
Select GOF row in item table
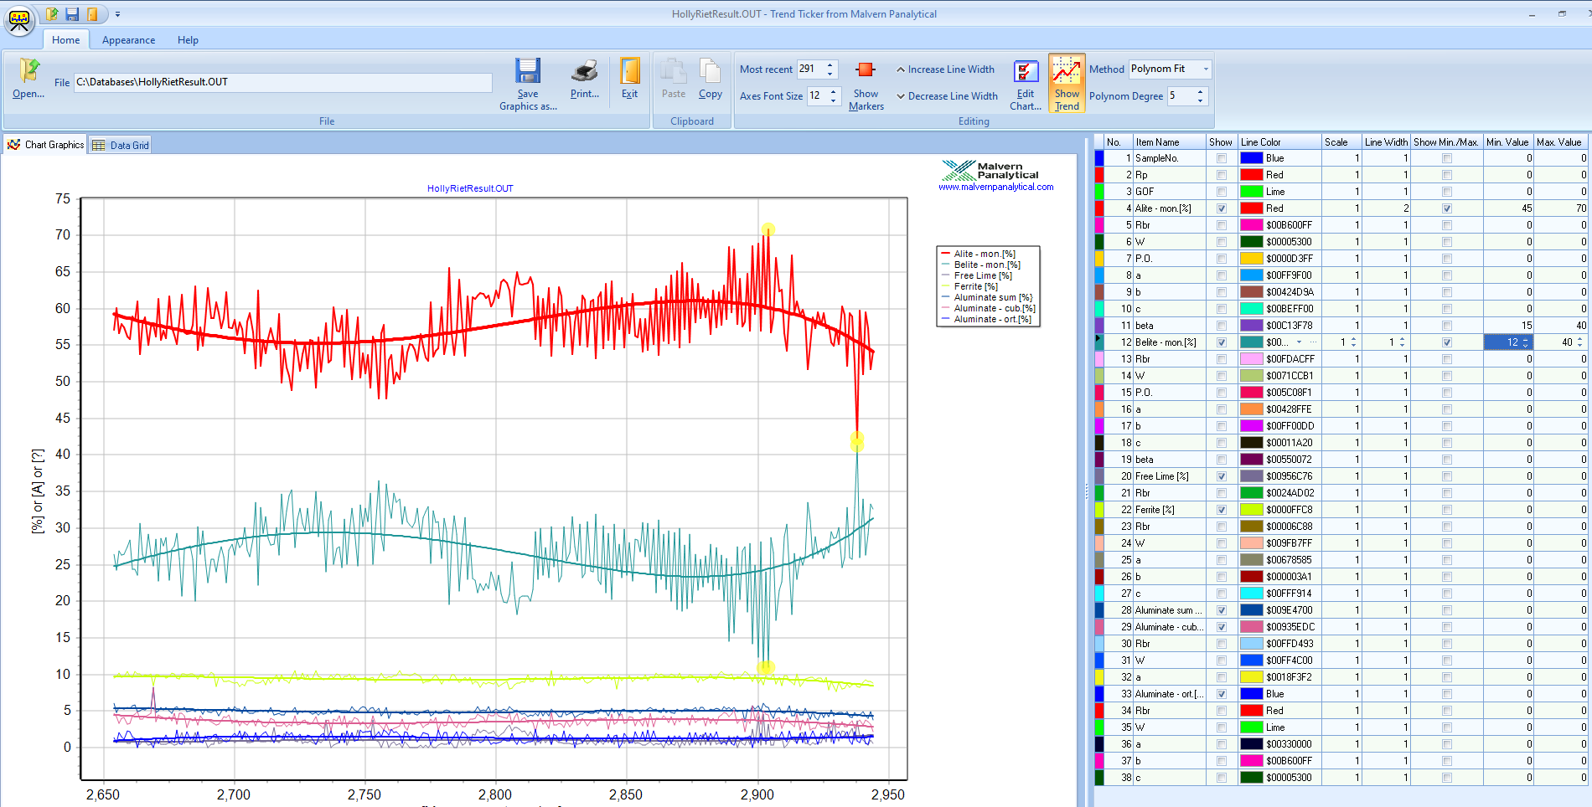[1341, 192]
